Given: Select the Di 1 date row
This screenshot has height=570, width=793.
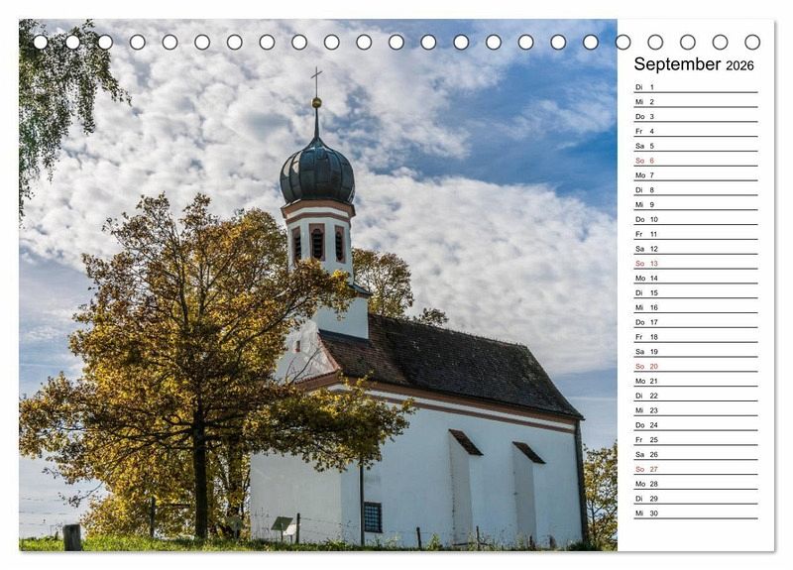Looking at the screenshot, I should (x=694, y=87).
